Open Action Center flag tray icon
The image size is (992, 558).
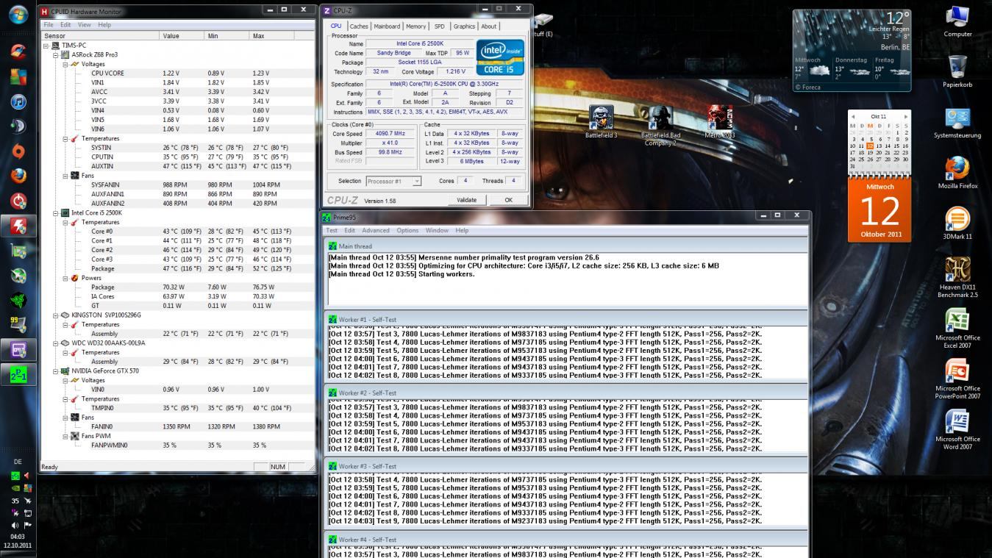pyautogui.click(x=28, y=526)
